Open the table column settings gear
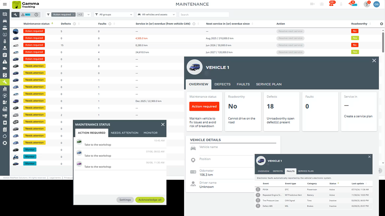Viewport: 385px width, 216px height. (x=382, y=24)
